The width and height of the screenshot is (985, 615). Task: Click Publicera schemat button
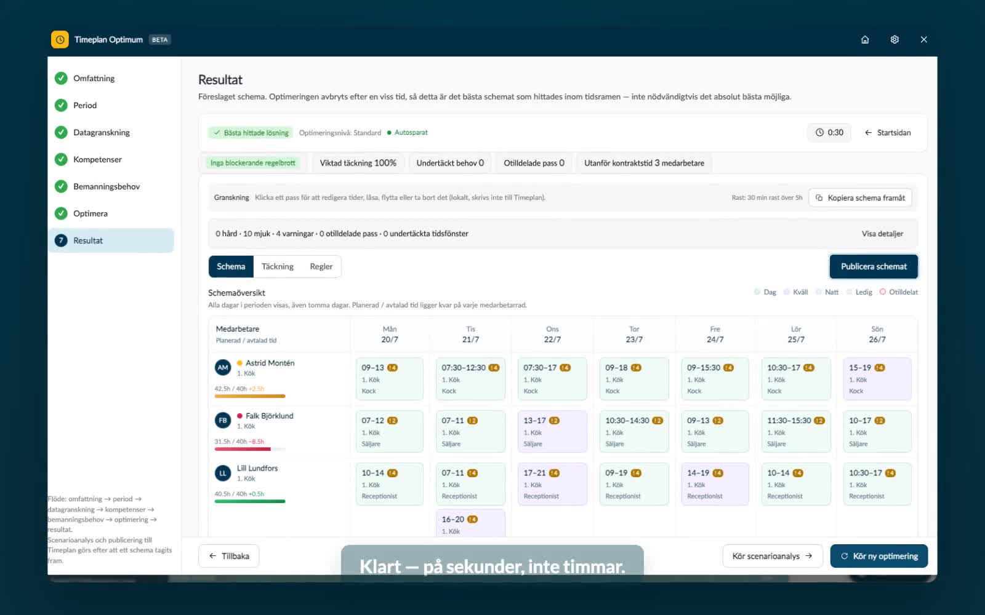[874, 266]
